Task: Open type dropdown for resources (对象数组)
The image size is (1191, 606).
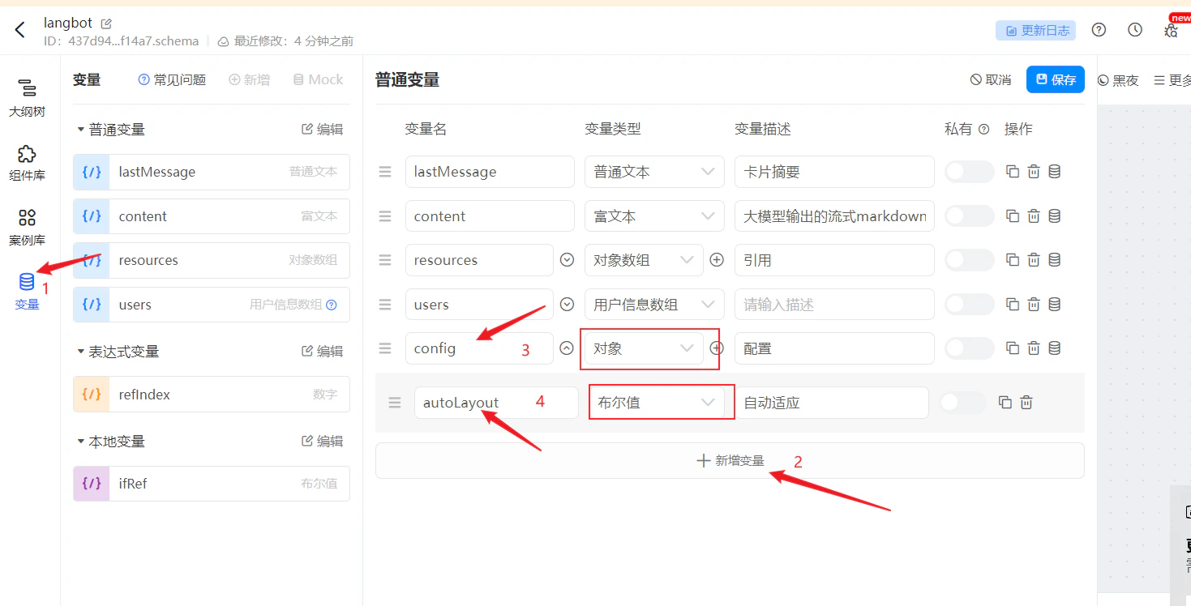Action: coord(644,260)
